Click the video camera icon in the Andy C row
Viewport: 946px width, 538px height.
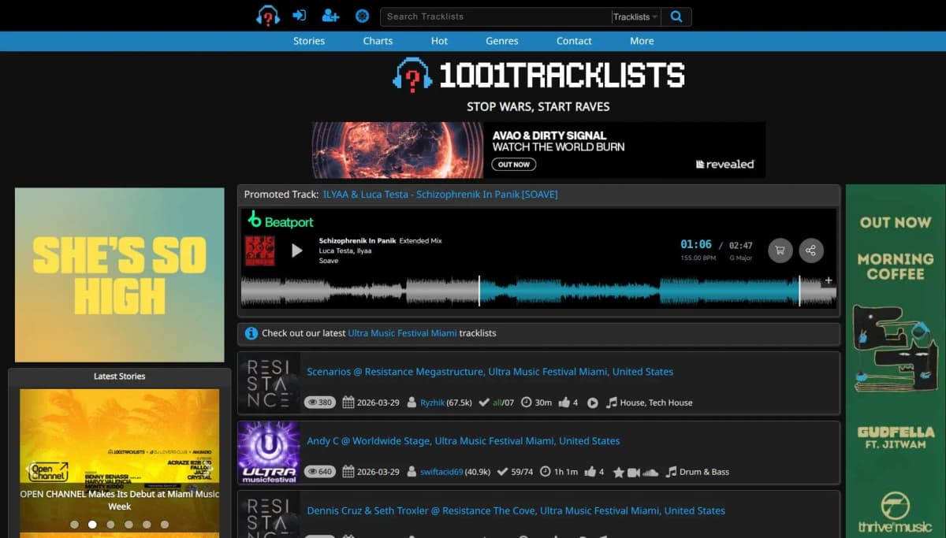coord(634,472)
